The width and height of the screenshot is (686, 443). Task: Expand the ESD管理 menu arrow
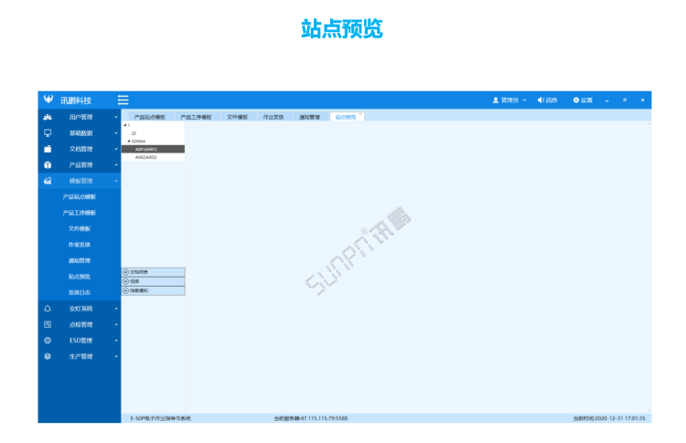click(x=116, y=341)
